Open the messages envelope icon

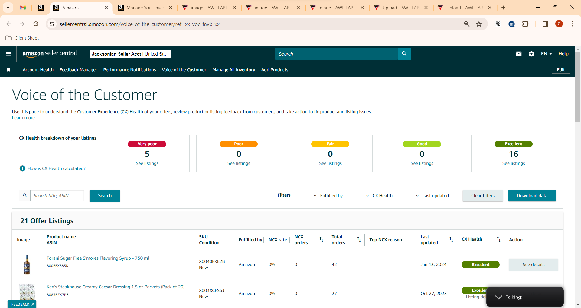point(519,54)
